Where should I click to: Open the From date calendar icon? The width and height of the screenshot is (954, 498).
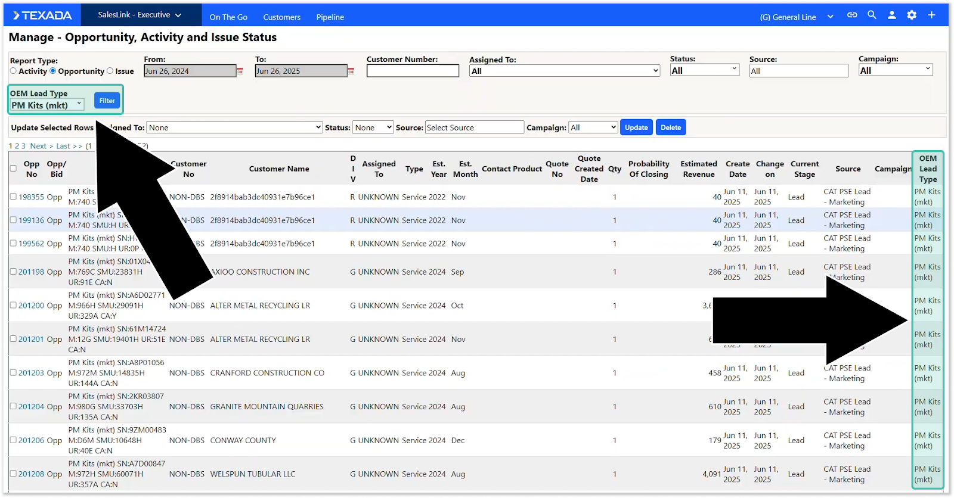coord(240,71)
